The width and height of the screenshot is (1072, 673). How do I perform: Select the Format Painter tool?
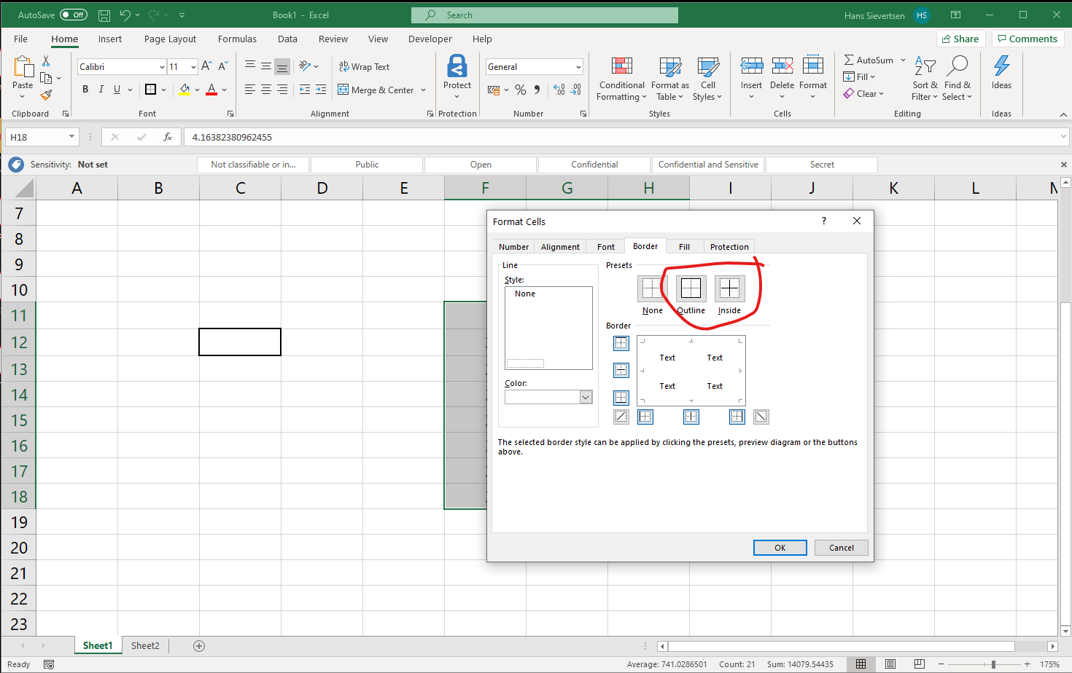[47, 95]
